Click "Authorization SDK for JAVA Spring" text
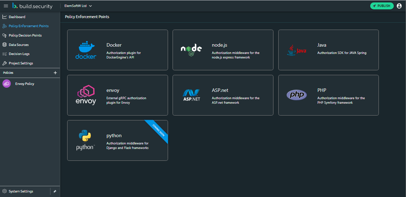406x197 pixels. (x=342, y=53)
